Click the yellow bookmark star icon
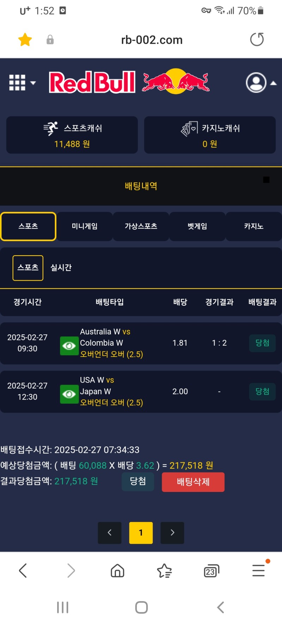This screenshot has height=627, width=282. [x=25, y=39]
